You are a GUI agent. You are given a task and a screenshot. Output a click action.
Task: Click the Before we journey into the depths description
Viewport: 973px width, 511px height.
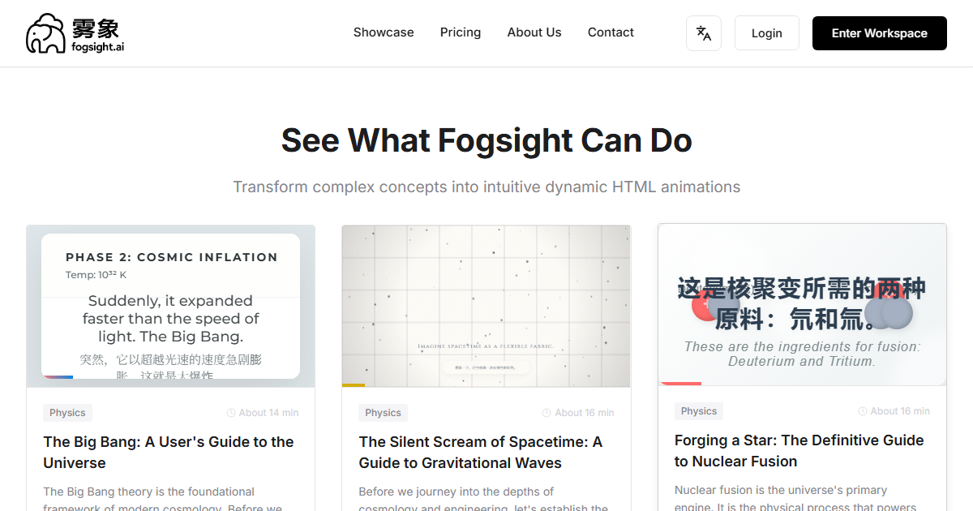click(483, 500)
